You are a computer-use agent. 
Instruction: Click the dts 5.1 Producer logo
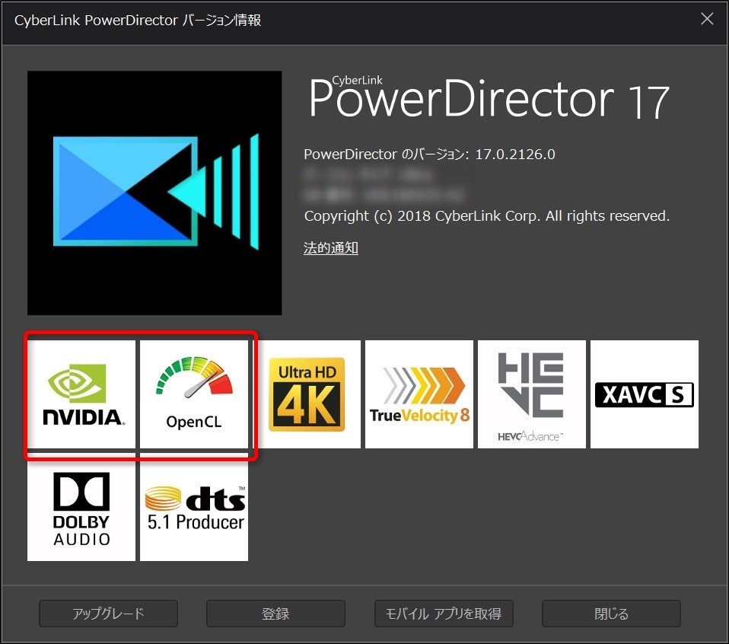click(194, 507)
